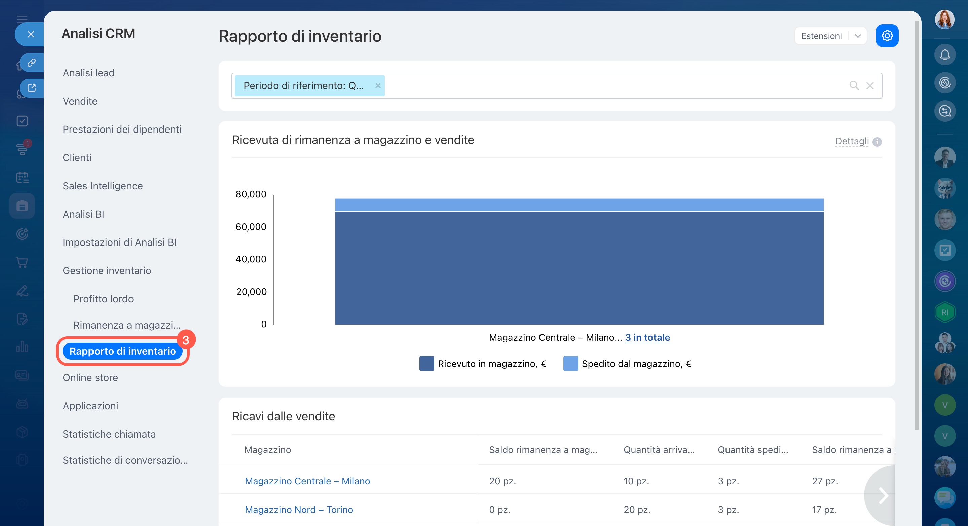Open the Magazzino Centrale – Milano link
Screen dimensions: 968x526
coord(307,481)
